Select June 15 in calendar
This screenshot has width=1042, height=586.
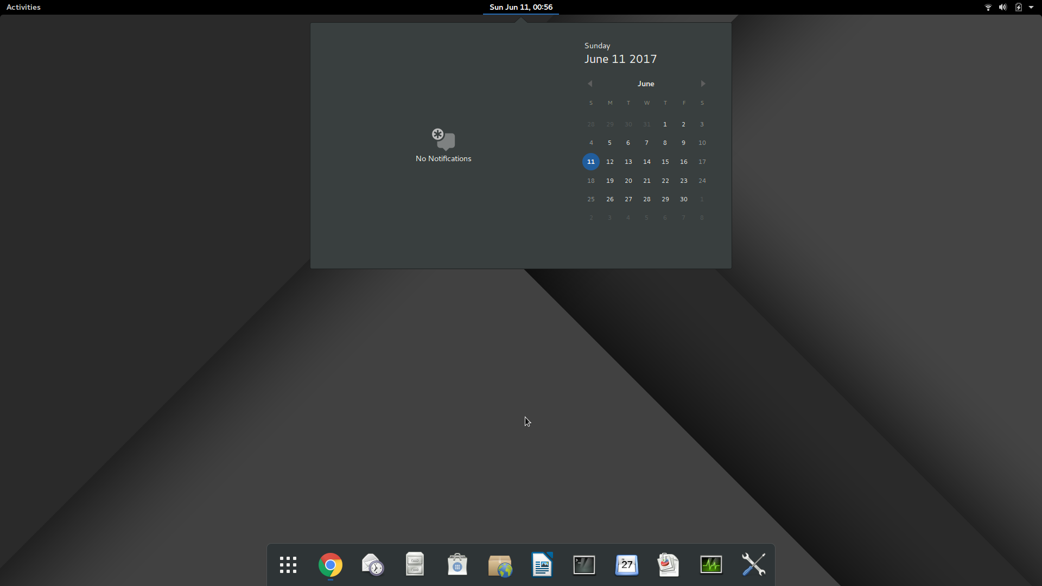(x=665, y=162)
